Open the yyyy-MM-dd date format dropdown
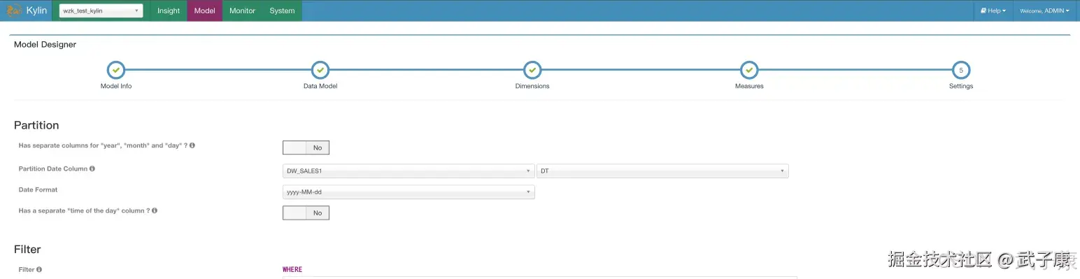The height and width of the screenshot is (279, 1080). pyautogui.click(x=408, y=192)
